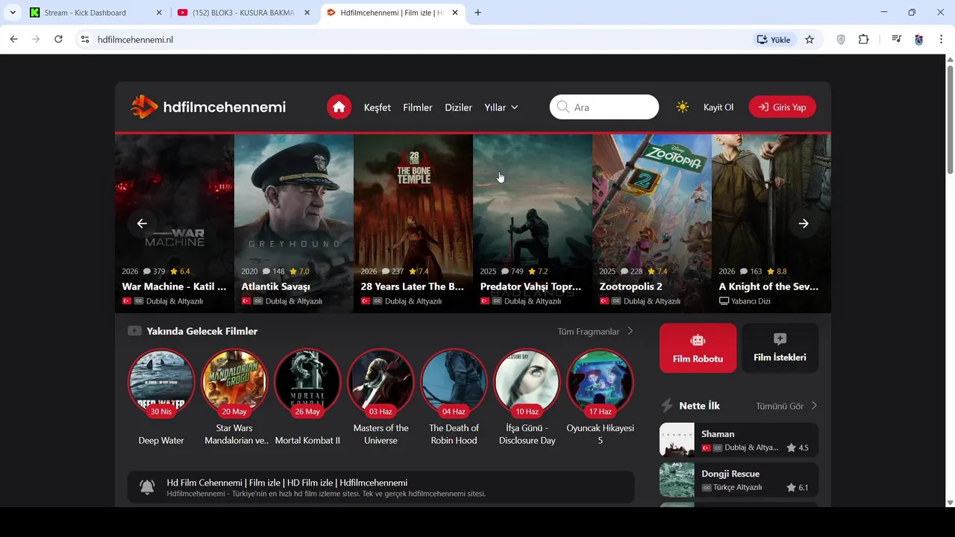Screen dimensions: 955x537
Task: Click the search magnifier icon
Action: [563, 107]
